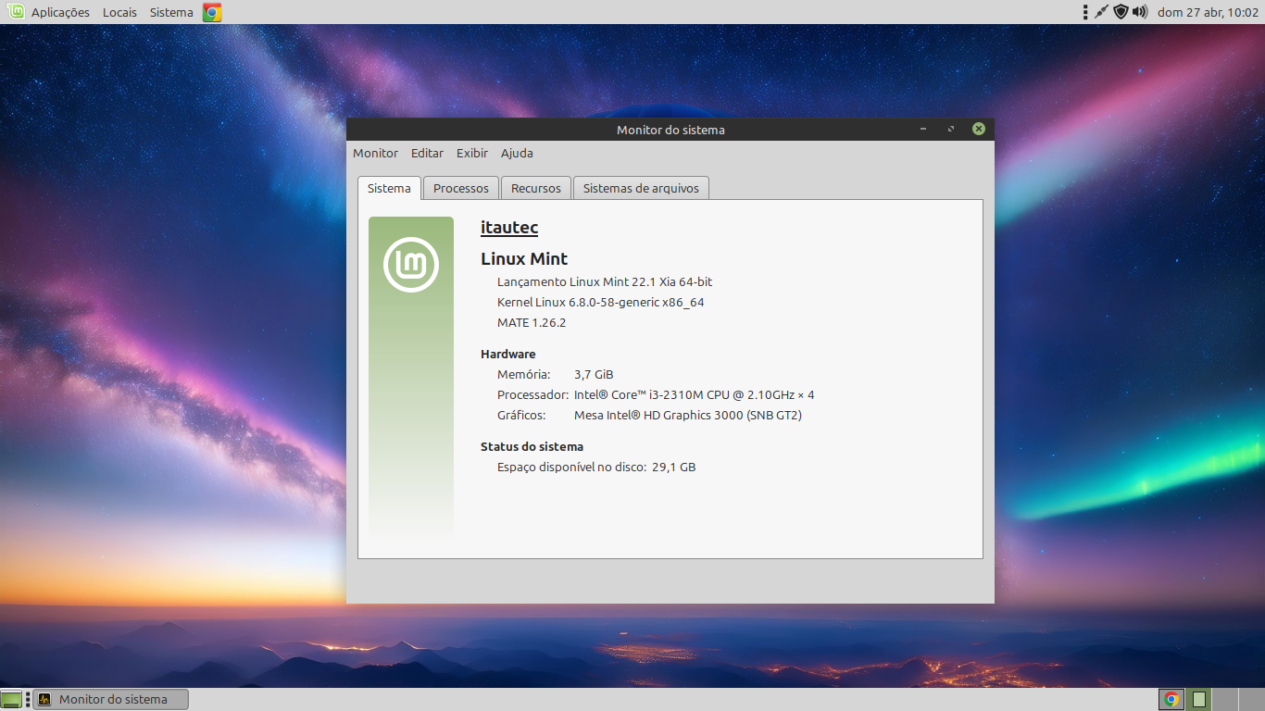Switch to the Sistemas de arquivos tab
The width and height of the screenshot is (1265, 711).
(641, 188)
